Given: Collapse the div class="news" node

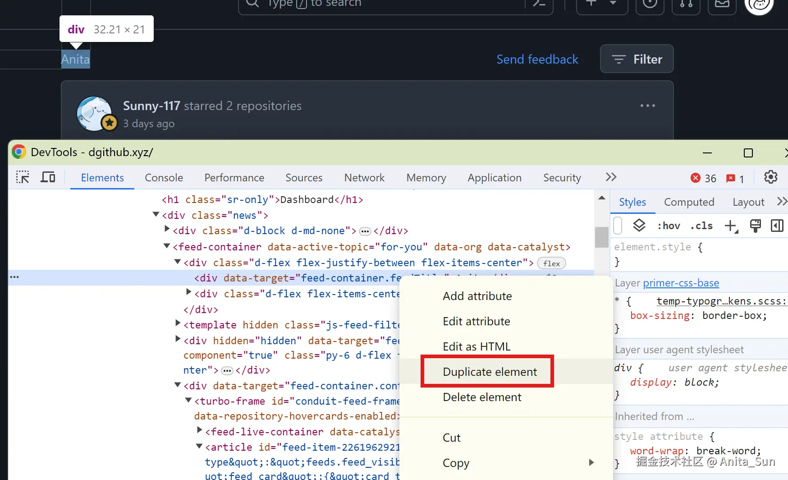Looking at the screenshot, I should point(156,215).
